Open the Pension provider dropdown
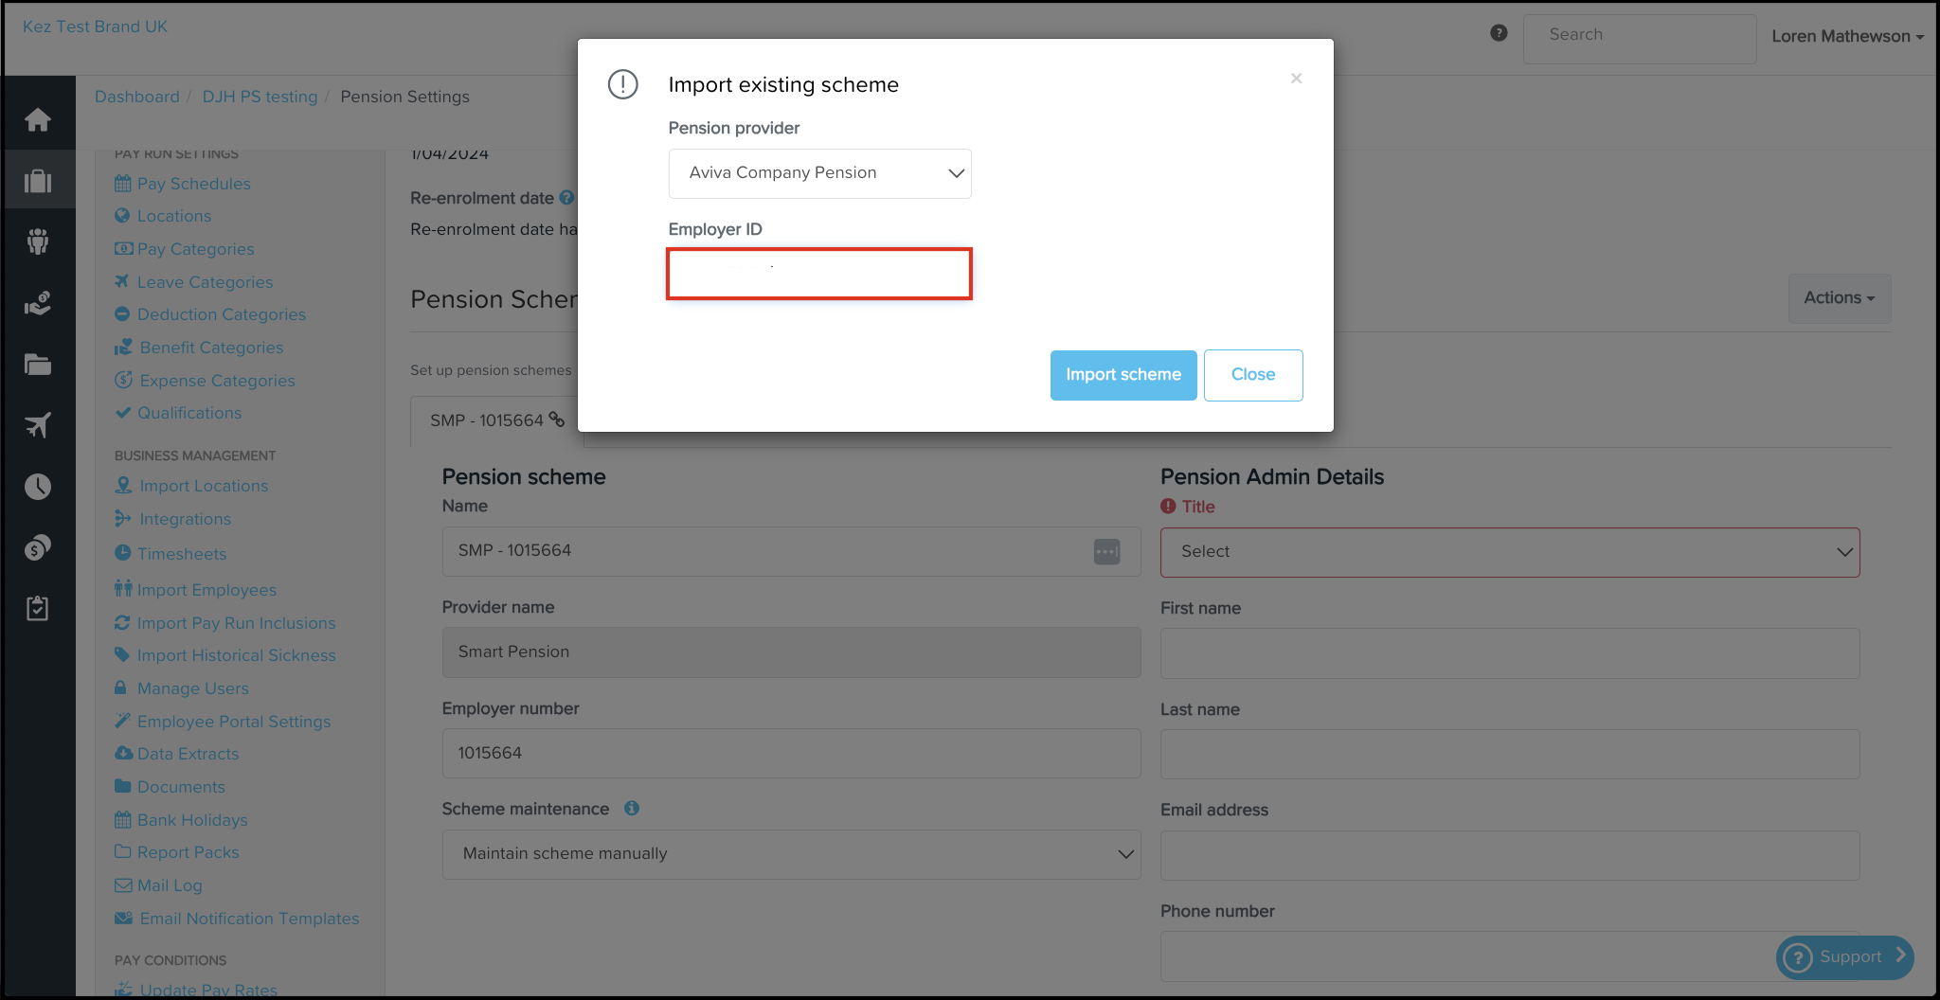1940x1000 pixels. click(x=819, y=173)
